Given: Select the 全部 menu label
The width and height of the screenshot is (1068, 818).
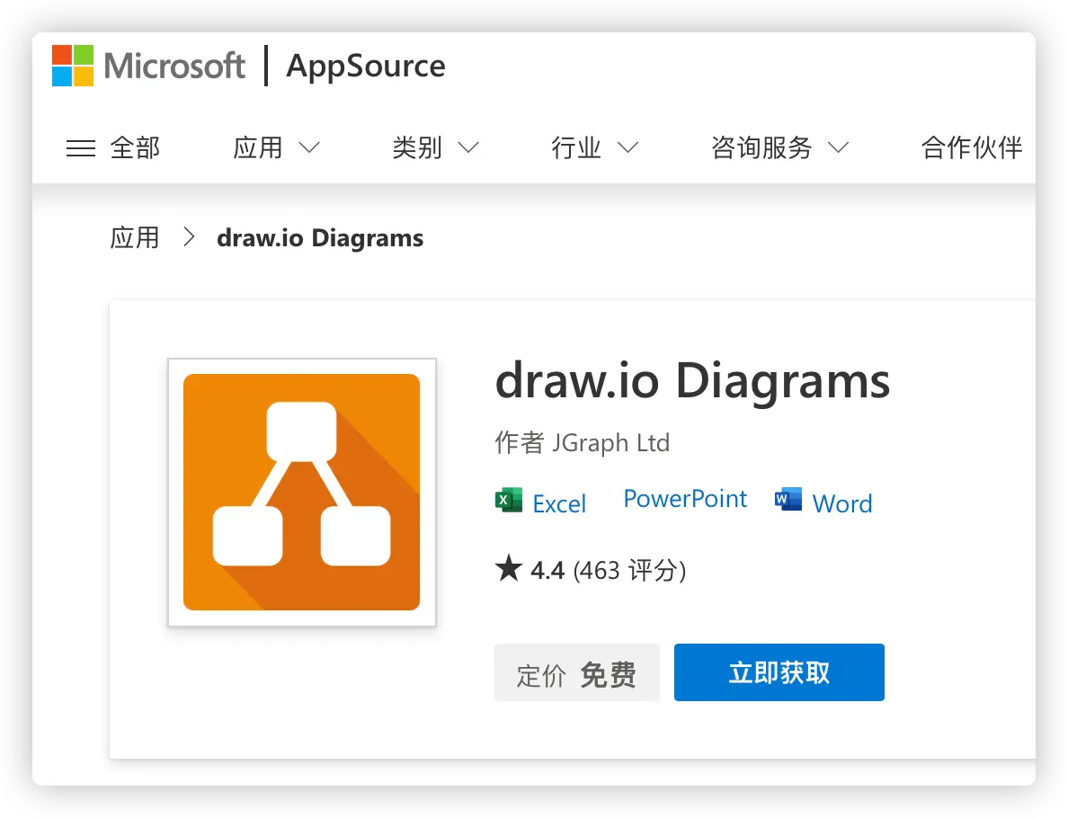Looking at the screenshot, I should click(x=135, y=147).
